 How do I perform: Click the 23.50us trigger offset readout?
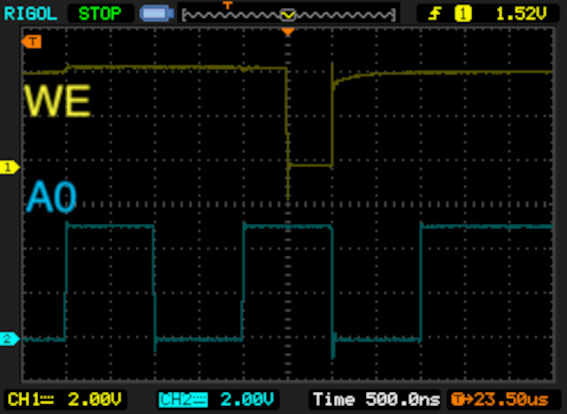point(501,400)
